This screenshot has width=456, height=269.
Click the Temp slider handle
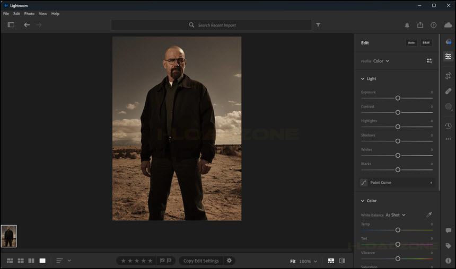click(398, 230)
